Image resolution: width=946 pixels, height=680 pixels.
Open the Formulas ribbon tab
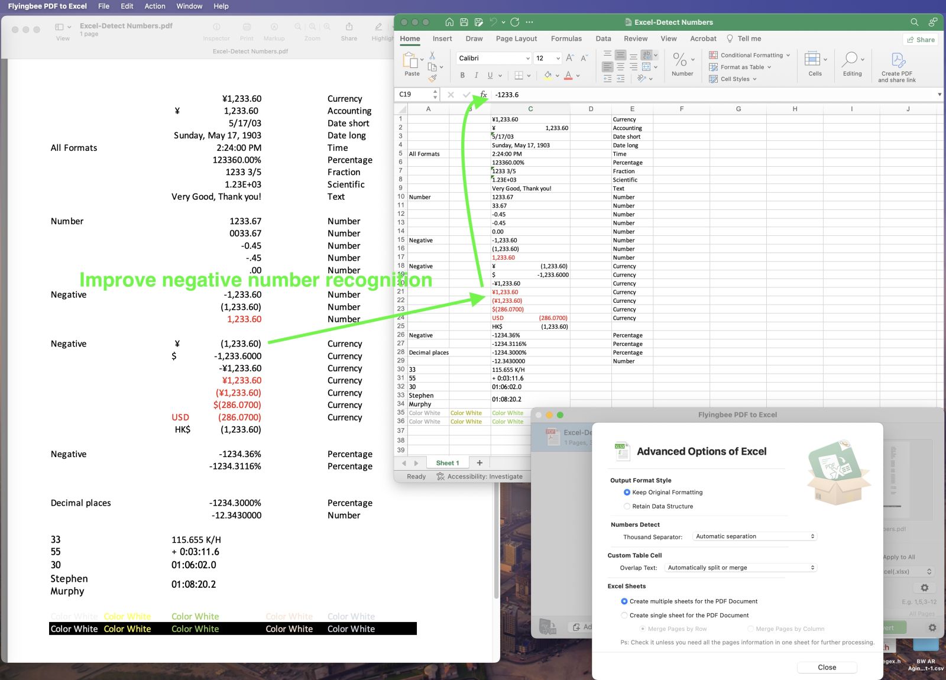coord(566,38)
